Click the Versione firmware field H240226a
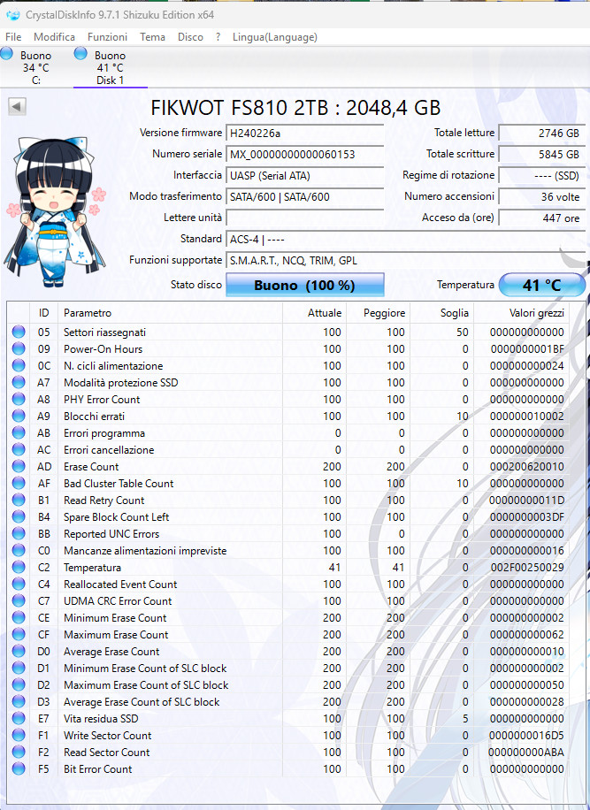Screen dimensions: 590x810 coord(305,133)
